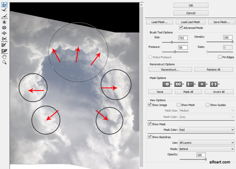This screenshot has width=236, height=169.
Task: Open the backdrop Mode dropdown
Action: 206,149
